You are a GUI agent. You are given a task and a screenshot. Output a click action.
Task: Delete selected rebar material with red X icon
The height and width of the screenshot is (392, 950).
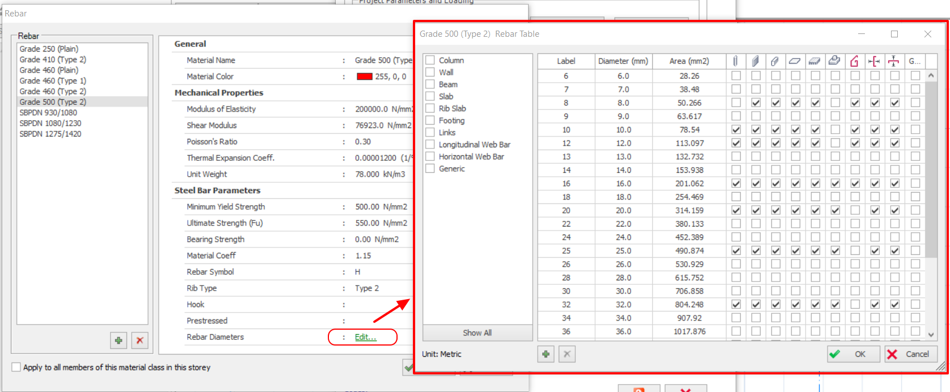pyautogui.click(x=140, y=340)
